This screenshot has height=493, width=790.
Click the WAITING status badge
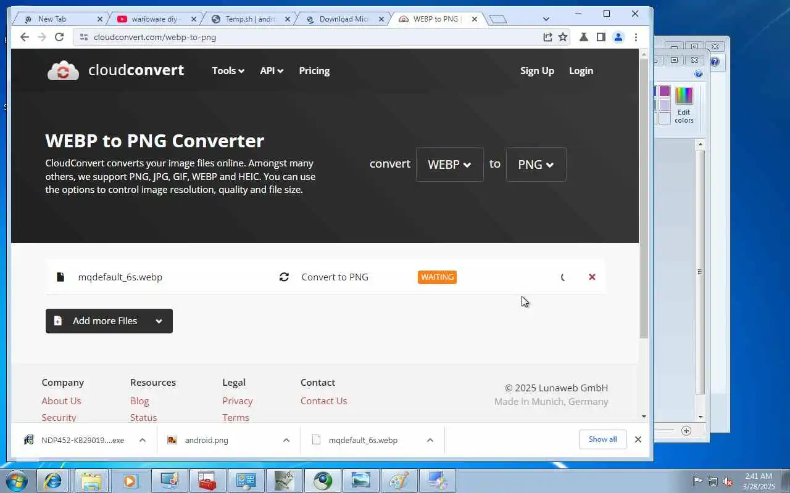click(437, 277)
